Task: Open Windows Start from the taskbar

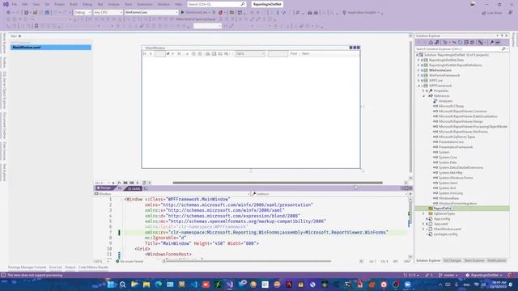Action: click(111, 285)
